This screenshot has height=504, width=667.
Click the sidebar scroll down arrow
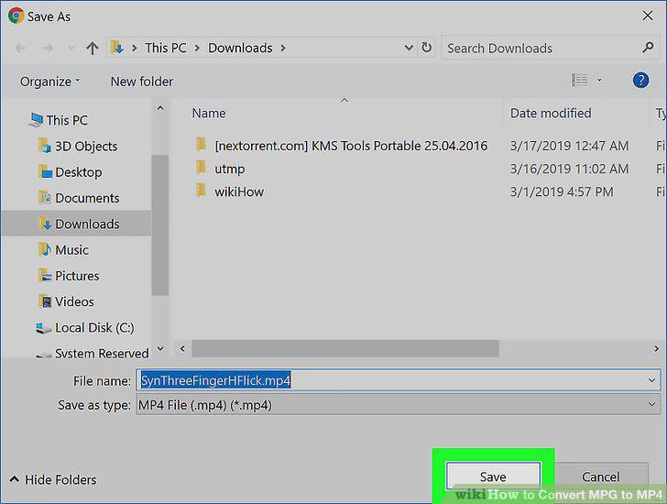pos(160,348)
